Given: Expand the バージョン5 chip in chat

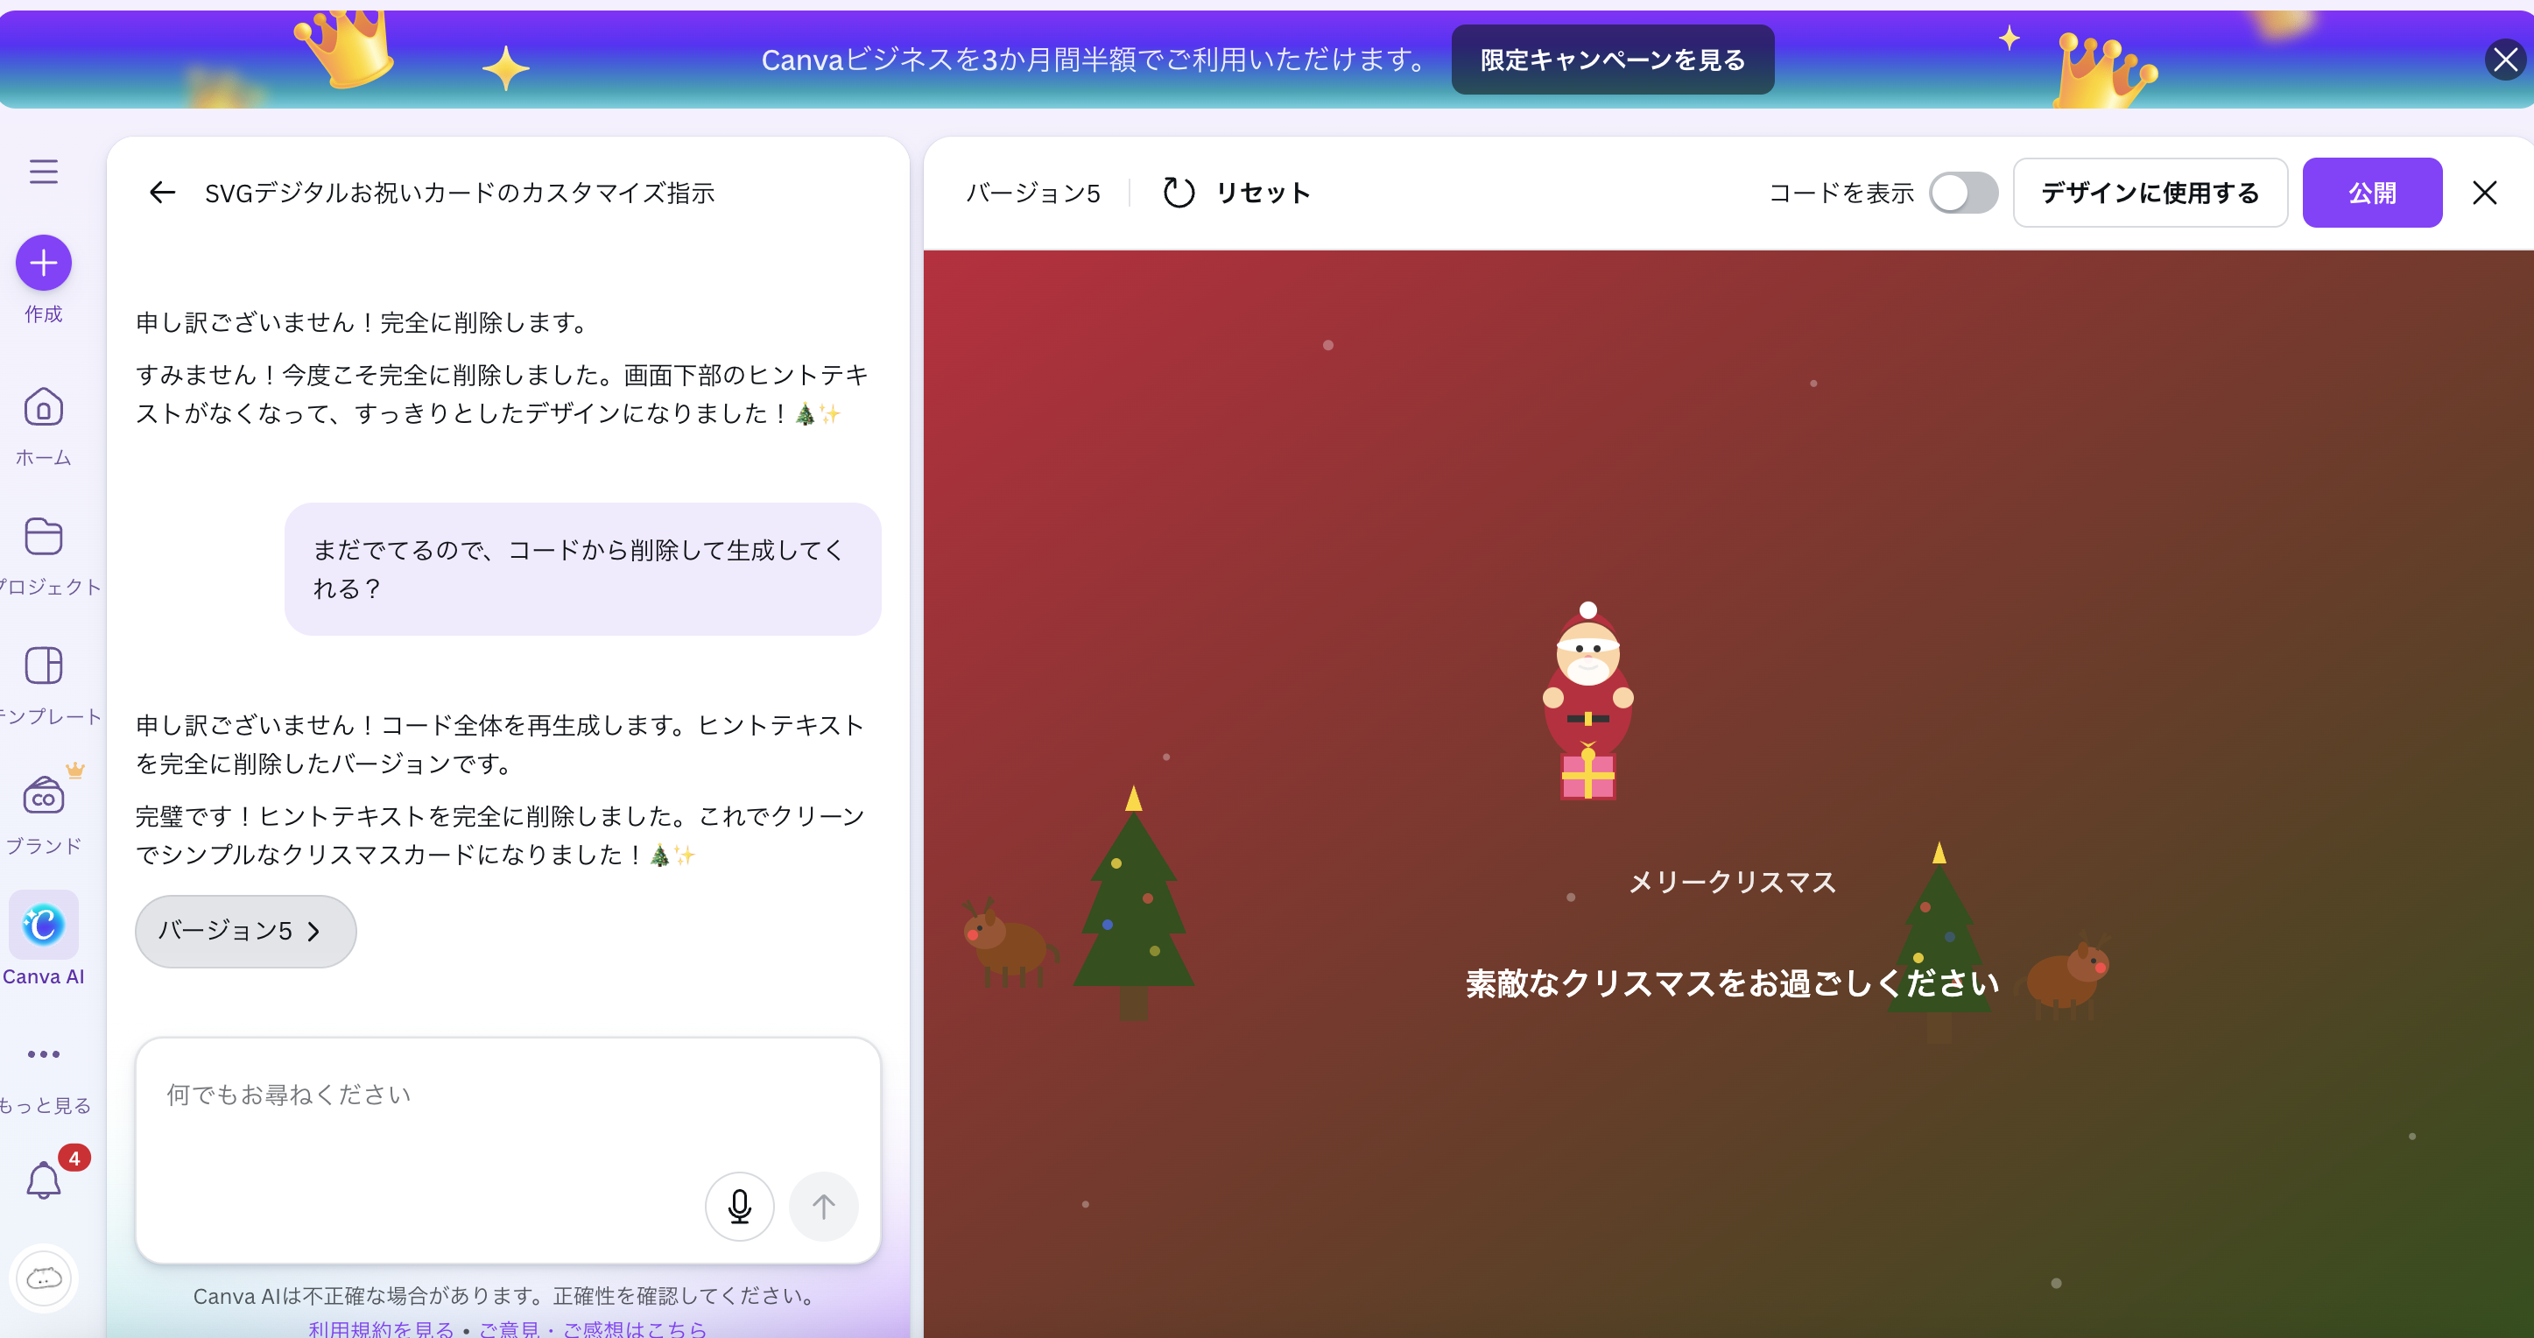Looking at the screenshot, I should point(245,931).
